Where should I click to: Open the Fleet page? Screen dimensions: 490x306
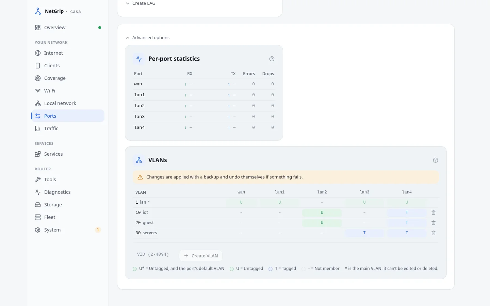tap(68, 217)
